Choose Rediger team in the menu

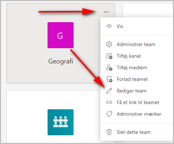coord(137,91)
